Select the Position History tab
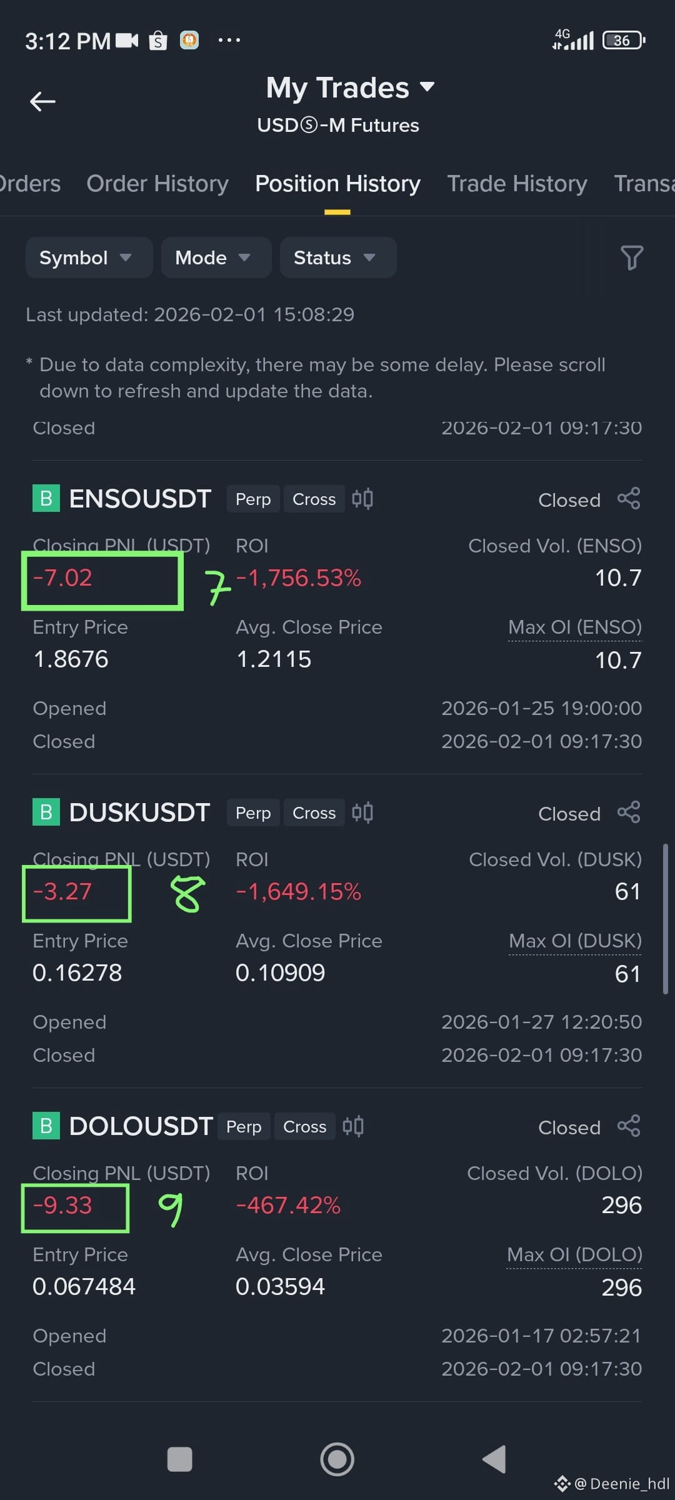 [x=337, y=184]
